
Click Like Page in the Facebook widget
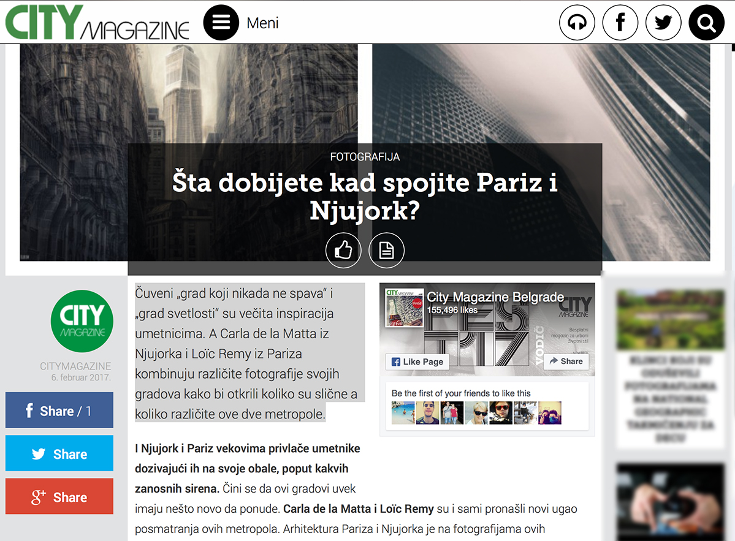(x=417, y=361)
